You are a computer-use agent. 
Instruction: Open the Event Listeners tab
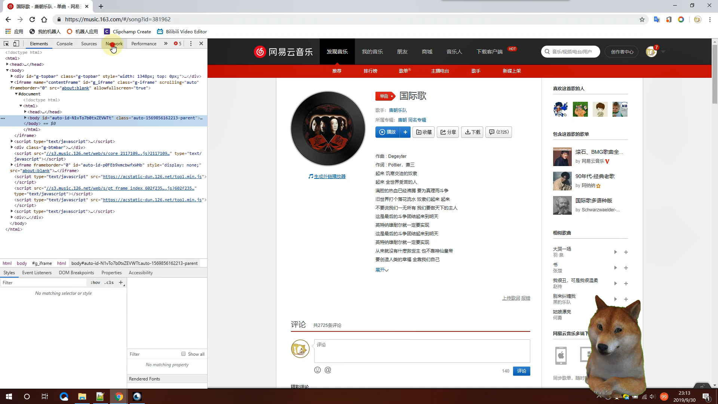37,273
